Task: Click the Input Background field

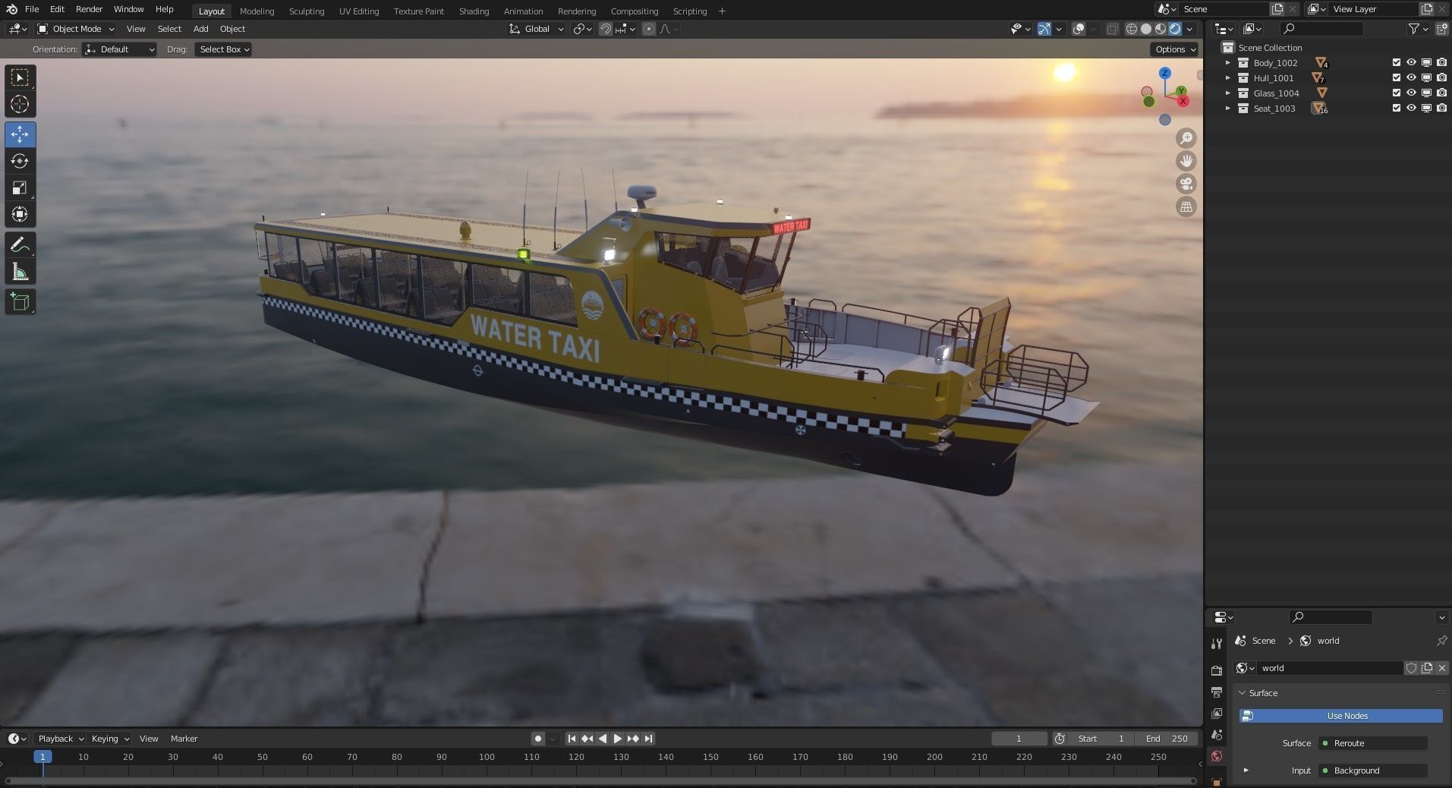Action: click(x=1373, y=771)
